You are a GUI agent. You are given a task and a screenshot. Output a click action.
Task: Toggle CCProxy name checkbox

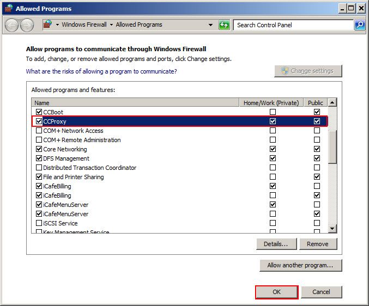[x=39, y=121]
